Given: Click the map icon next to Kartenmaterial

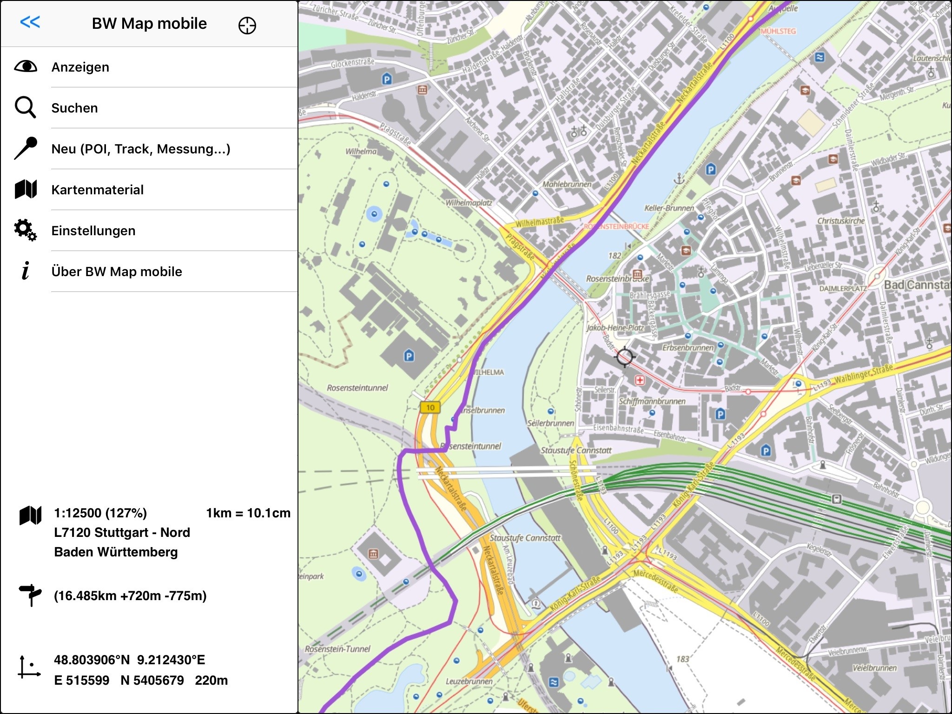Looking at the screenshot, I should tap(26, 190).
